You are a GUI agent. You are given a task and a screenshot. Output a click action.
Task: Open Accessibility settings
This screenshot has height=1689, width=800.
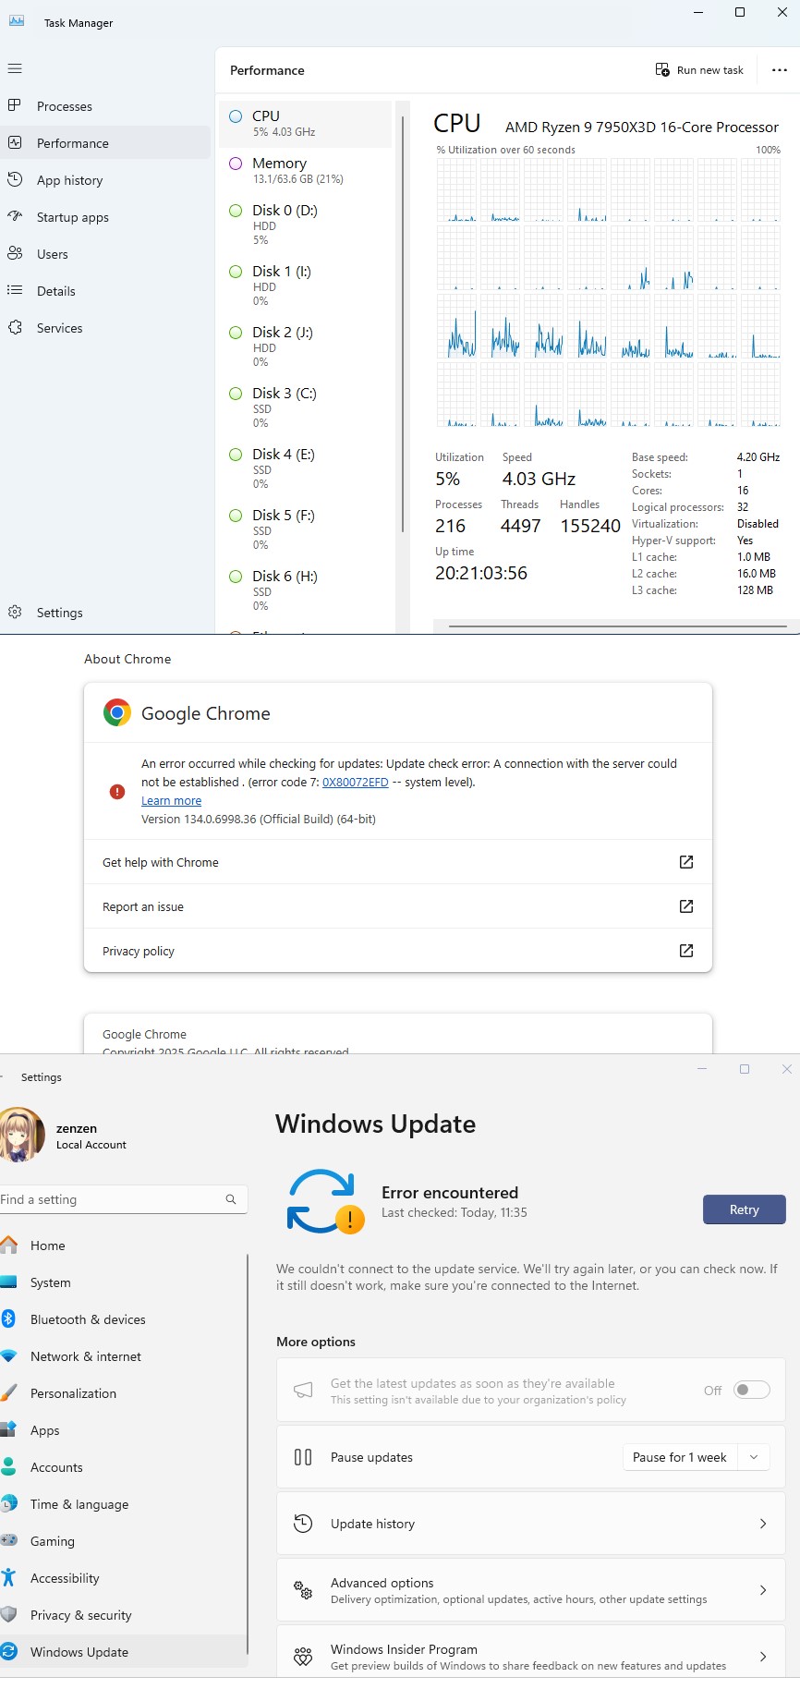click(124, 1578)
